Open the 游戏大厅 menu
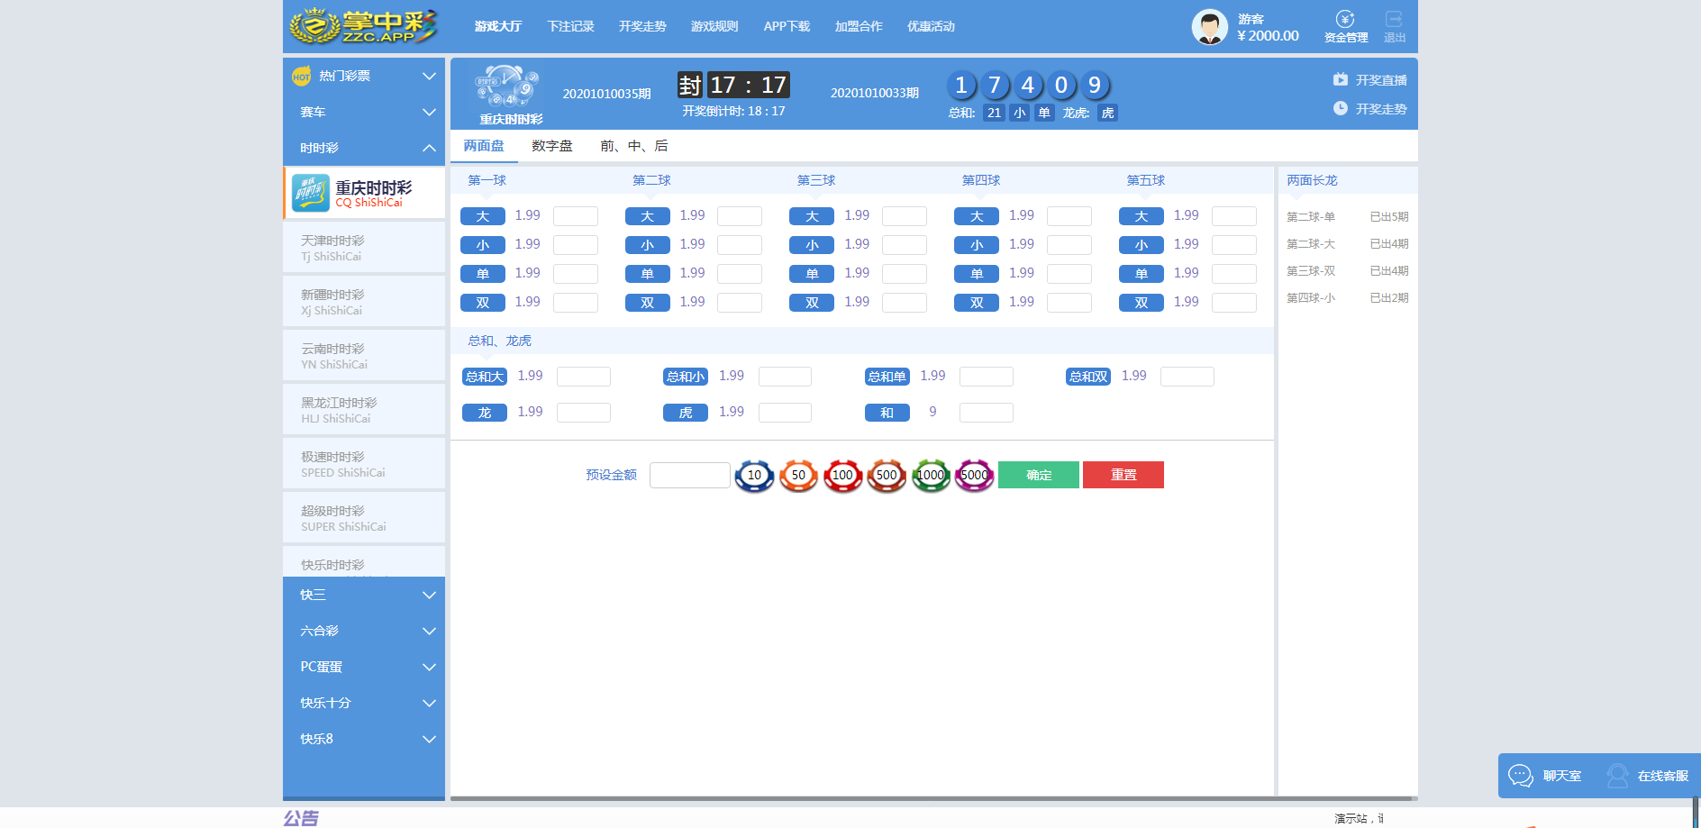1701x828 pixels. [498, 26]
